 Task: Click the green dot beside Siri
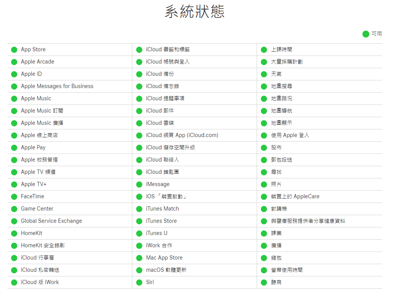139,282
